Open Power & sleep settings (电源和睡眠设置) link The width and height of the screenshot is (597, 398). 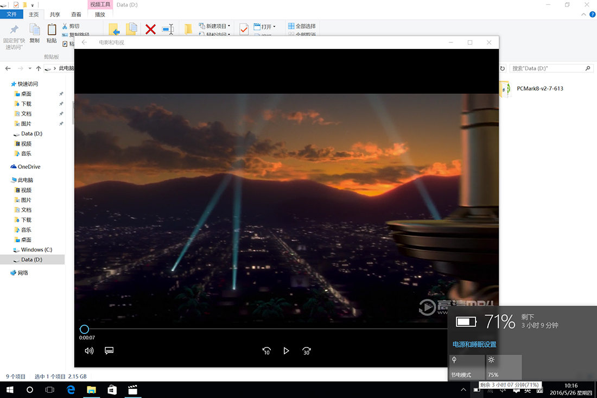pyautogui.click(x=474, y=344)
